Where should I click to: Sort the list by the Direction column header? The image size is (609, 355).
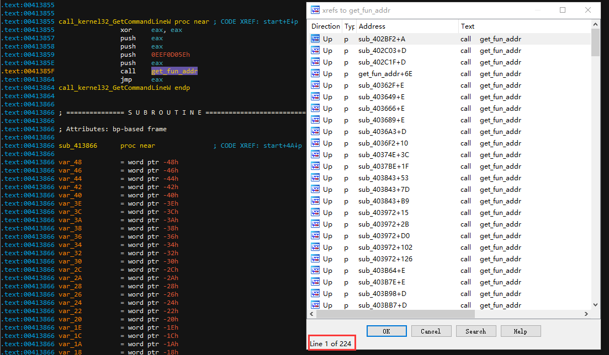pos(325,26)
